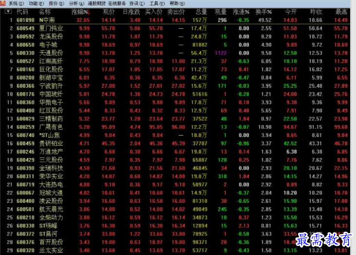Open the table dropdown arrow beside 代码 header
Image resolution: width=356 pixels, height=255 pixels.
pyautogui.click(x=8, y=11)
